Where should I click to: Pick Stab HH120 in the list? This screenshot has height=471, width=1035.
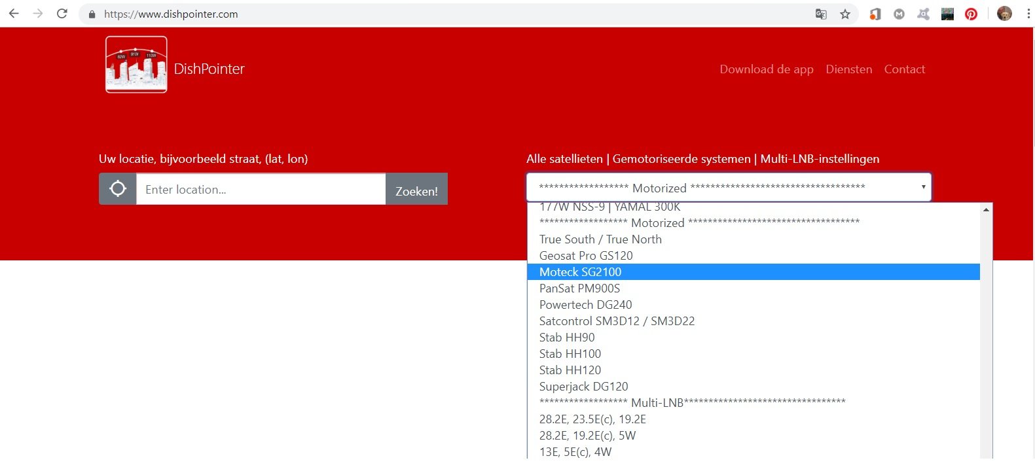tap(754, 370)
